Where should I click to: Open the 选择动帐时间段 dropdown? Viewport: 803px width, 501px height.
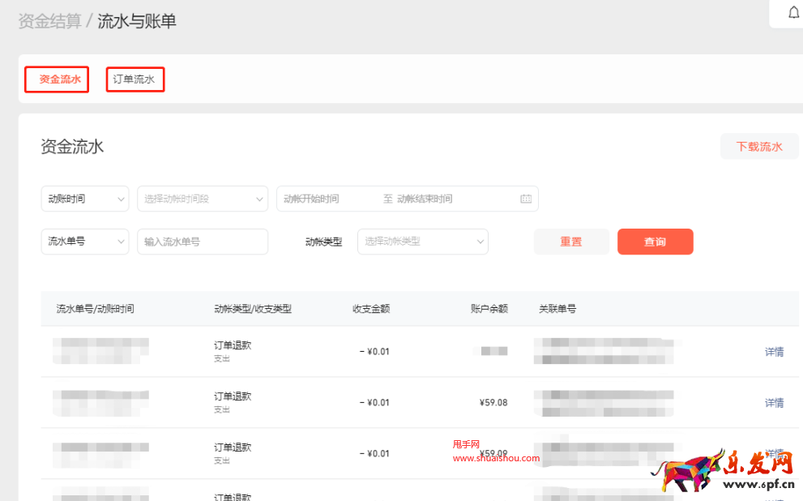202,199
